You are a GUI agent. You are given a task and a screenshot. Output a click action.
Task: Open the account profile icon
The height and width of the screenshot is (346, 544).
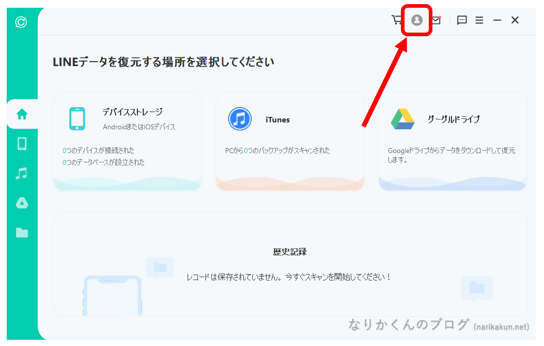click(x=416, y=21)
